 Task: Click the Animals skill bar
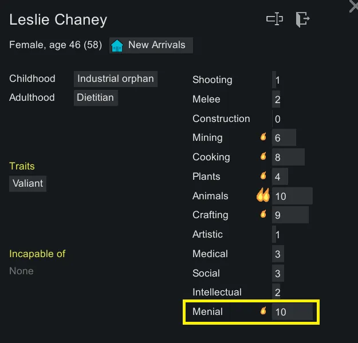click(x=292, y=196)
